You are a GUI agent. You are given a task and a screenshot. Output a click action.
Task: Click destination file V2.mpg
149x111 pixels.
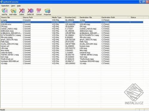83,63
